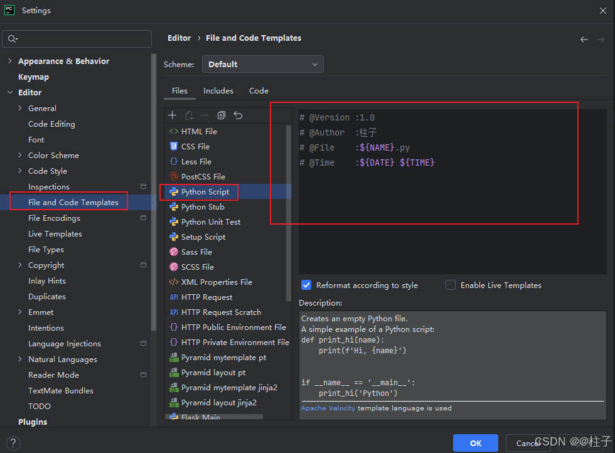
Task: Click the template list vertical scrollbar
Action: coord(289,213)
